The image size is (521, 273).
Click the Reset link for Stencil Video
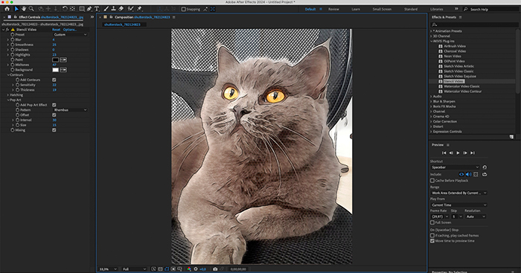tap(56, 30)
